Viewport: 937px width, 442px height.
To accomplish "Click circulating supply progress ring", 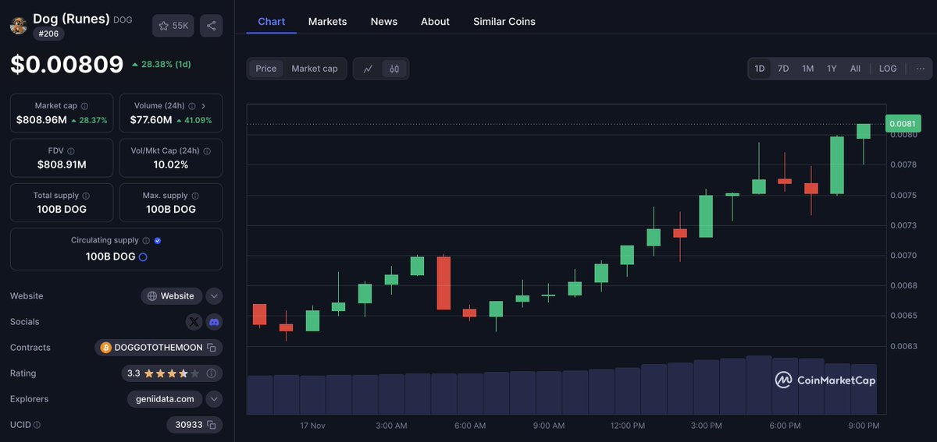I will (x=143, y=256).
